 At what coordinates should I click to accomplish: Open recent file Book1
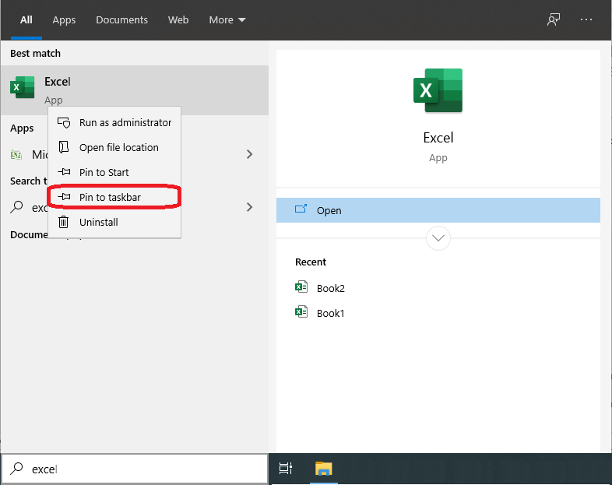[x=330, y=313]
